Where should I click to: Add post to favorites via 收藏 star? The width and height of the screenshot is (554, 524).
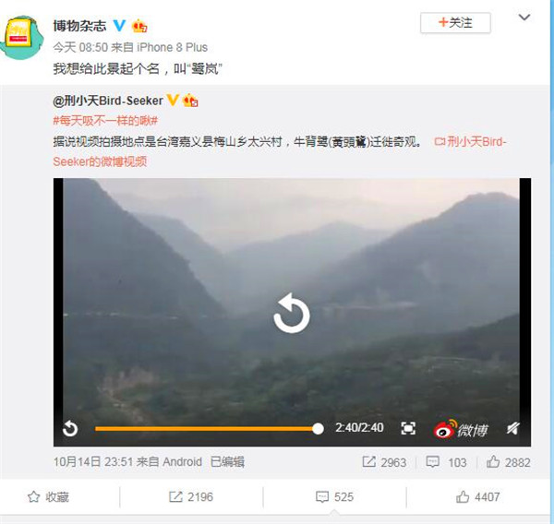tap(48, 497)
